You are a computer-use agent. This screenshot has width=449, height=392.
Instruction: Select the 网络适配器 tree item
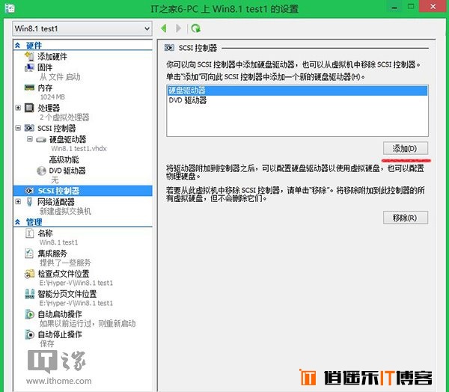tap(56, 202)
